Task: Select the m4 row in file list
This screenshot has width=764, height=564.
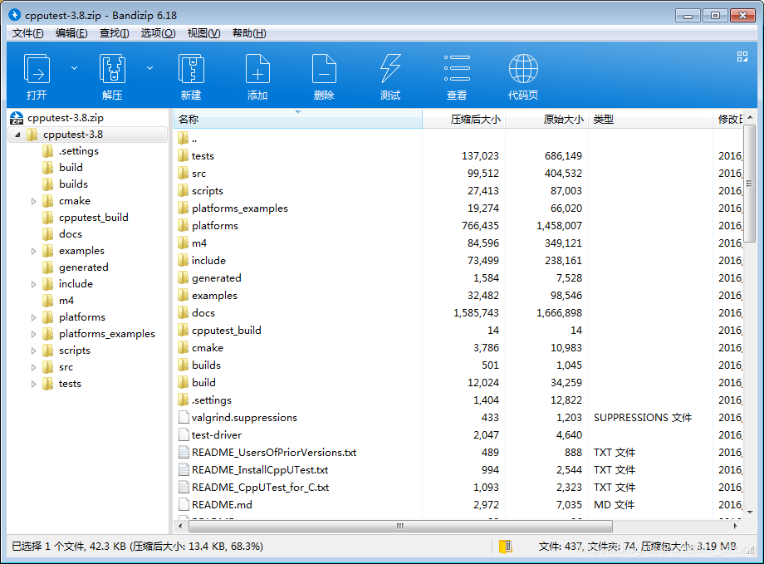Action: (x=458, y=243)
